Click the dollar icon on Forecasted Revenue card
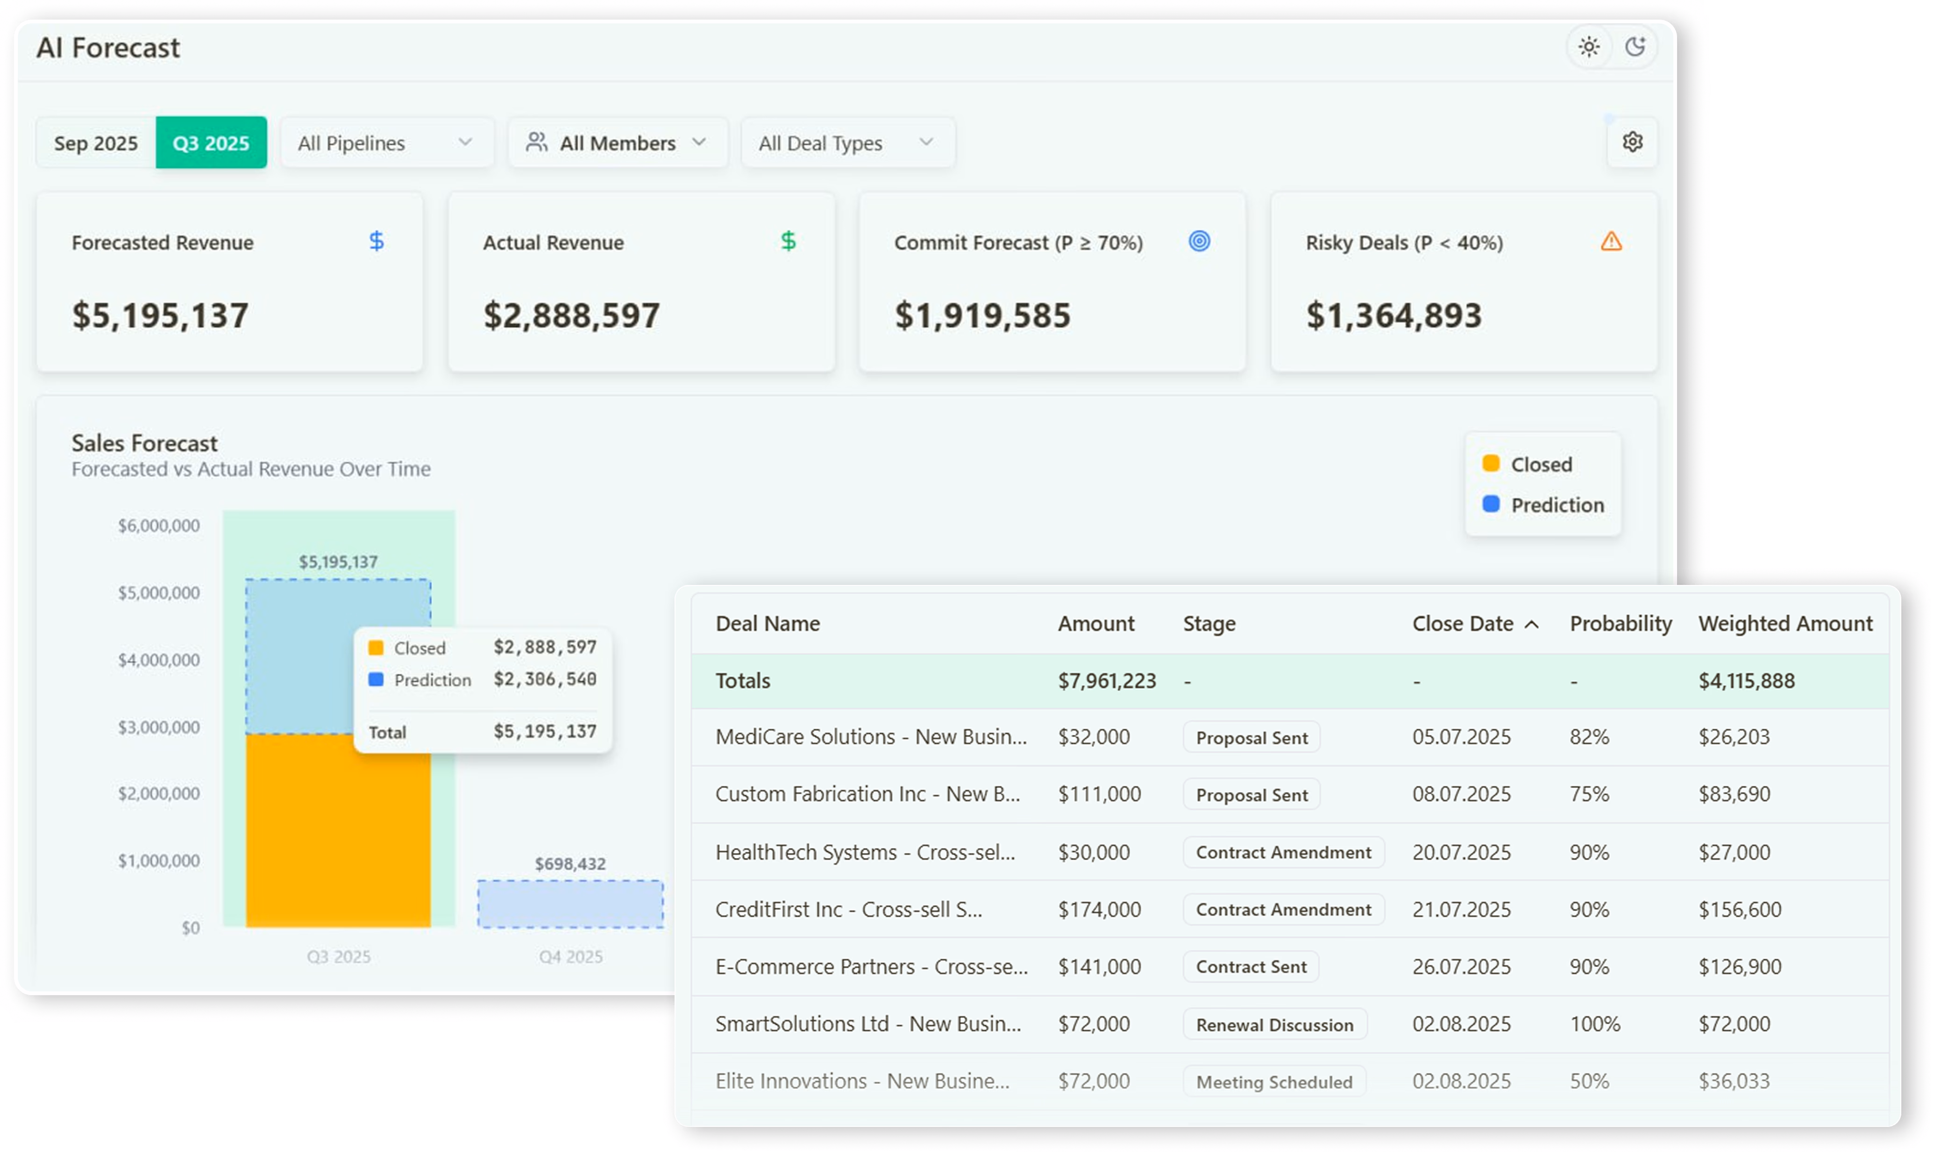This screenshot has width=1934, height=1154. click(376, 242)
